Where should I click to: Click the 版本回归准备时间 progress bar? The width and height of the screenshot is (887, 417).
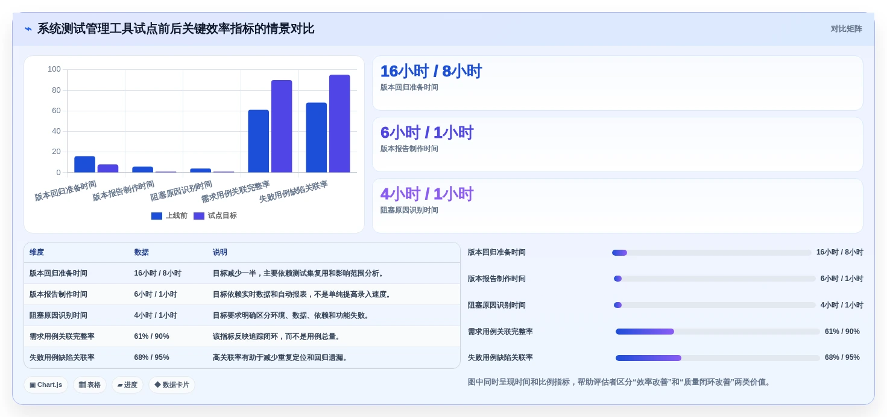pos(712,253)
